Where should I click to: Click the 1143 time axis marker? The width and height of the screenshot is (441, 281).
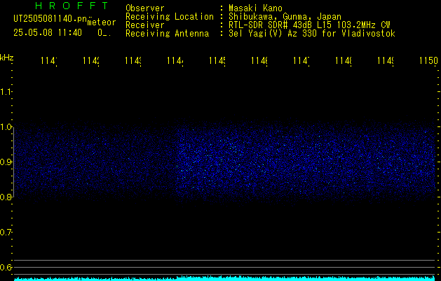click(x=133, y=60)
